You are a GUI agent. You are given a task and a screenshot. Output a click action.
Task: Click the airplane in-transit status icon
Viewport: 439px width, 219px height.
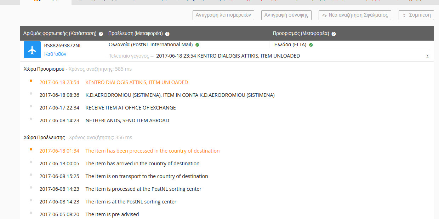coord(32,50)
